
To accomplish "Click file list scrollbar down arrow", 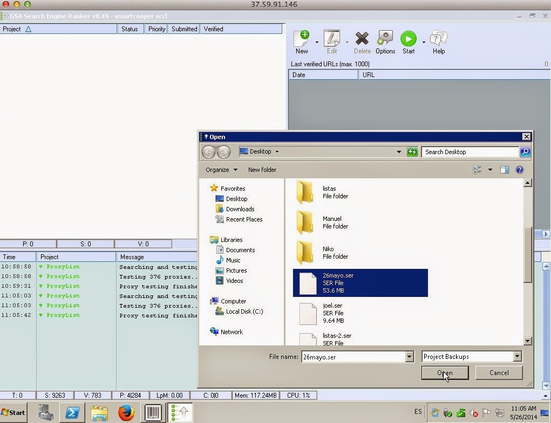I will (x=527, y=341).
